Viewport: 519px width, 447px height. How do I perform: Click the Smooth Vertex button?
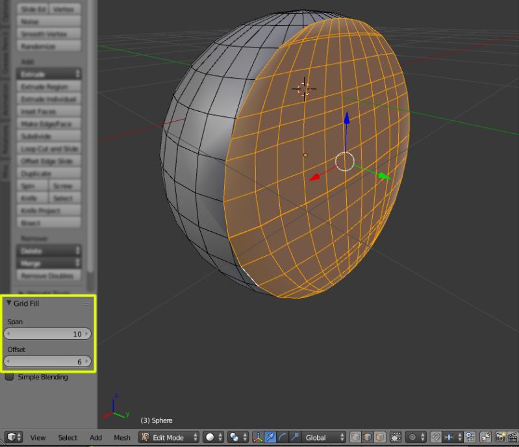pyautogui.click(x=49, y=34)
